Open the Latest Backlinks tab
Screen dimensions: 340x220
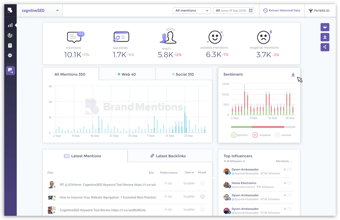168,156
